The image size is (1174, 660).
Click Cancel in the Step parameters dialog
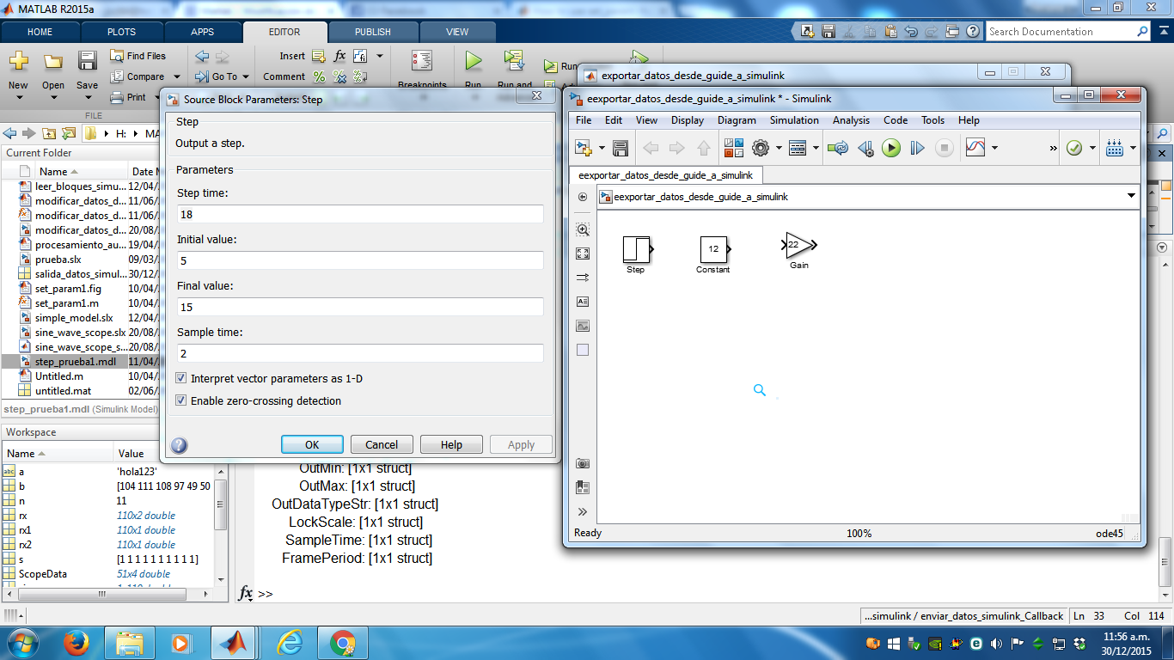[382, 444]
